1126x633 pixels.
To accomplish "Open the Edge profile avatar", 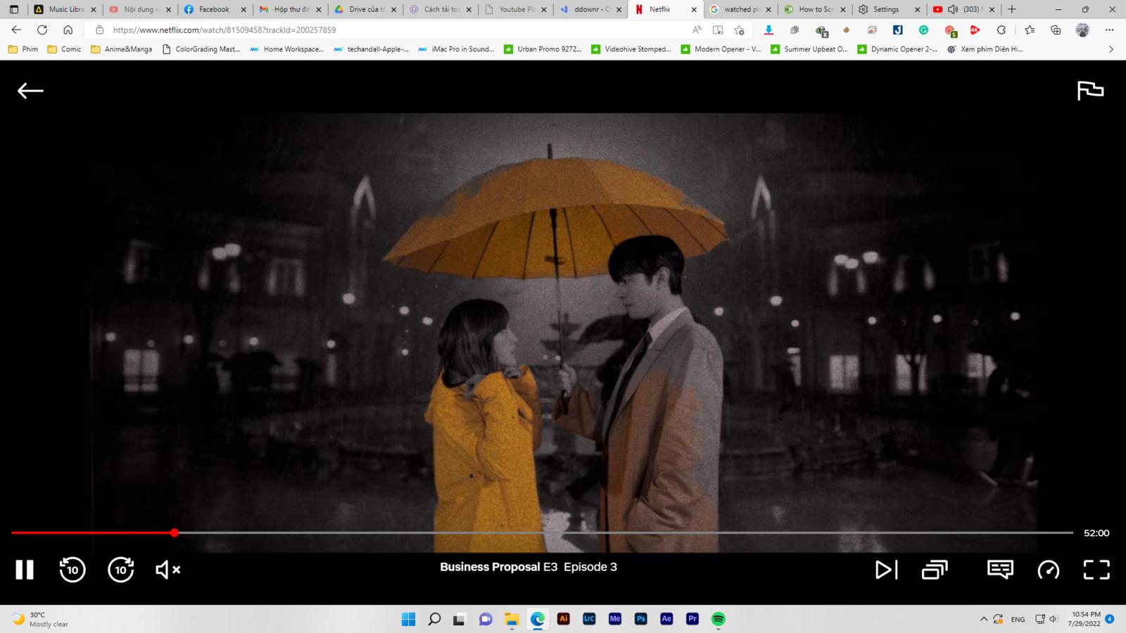I will pos(1082,30).
